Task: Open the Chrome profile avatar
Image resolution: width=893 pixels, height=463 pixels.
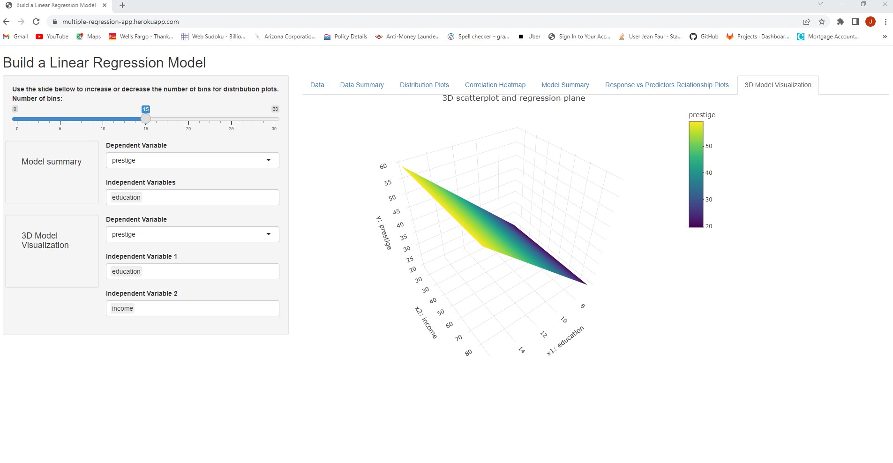Action: [870, 22]
